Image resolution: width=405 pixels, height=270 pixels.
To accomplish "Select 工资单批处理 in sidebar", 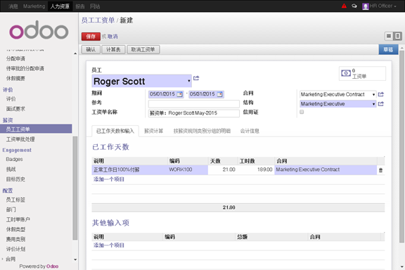I will pos(20,139).
